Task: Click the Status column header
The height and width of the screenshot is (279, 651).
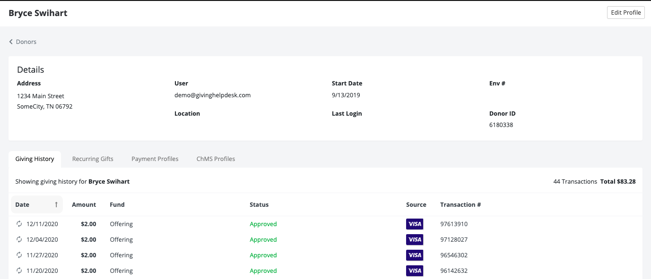Action: pyautogui.click(x=259, y=204)
